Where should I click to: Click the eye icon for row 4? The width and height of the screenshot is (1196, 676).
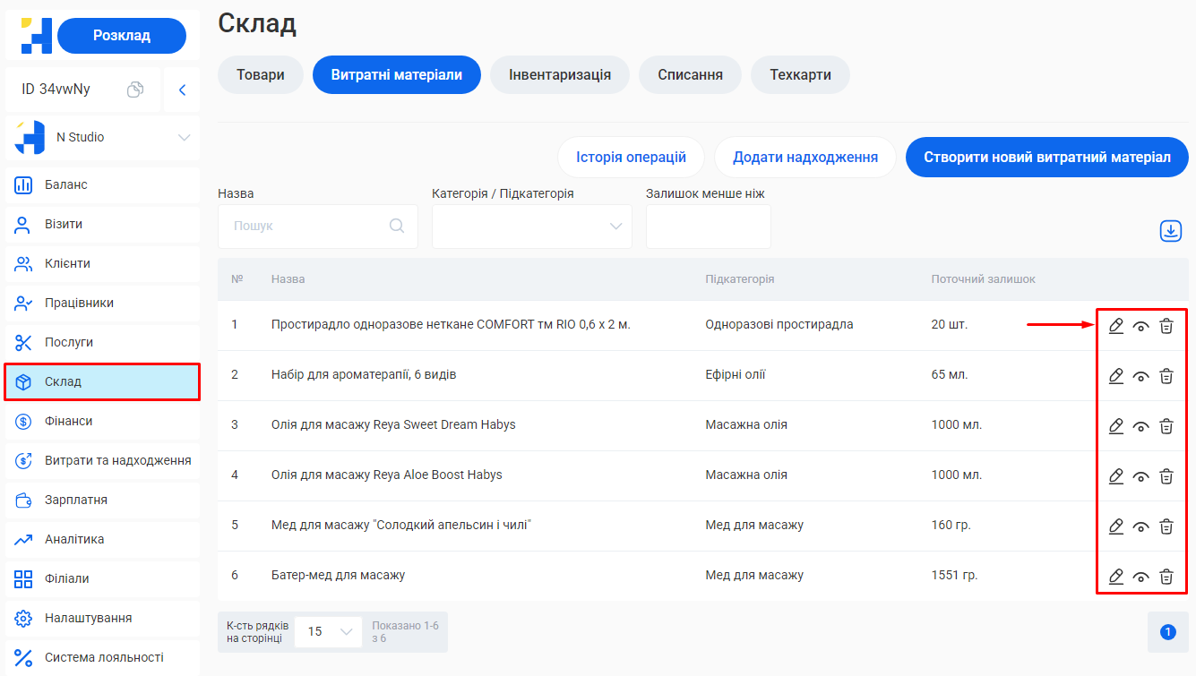point(1140,477)
